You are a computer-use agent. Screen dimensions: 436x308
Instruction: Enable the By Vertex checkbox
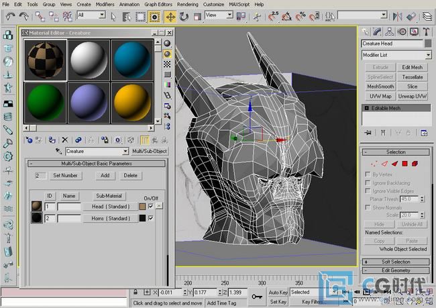pyautogui.click(x=368, y=174)
